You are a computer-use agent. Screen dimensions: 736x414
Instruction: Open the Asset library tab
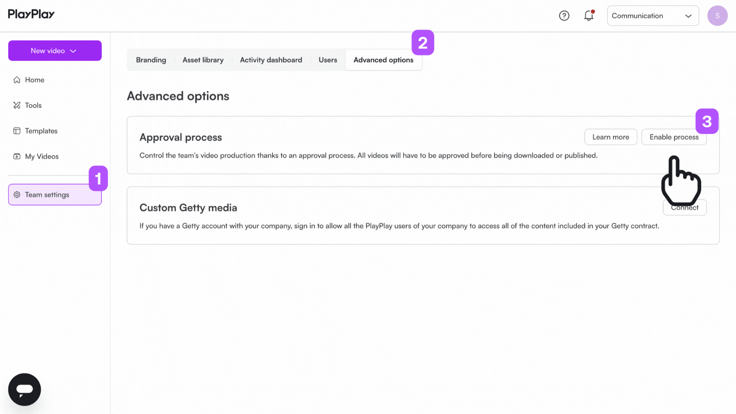(x=203, y=60)
